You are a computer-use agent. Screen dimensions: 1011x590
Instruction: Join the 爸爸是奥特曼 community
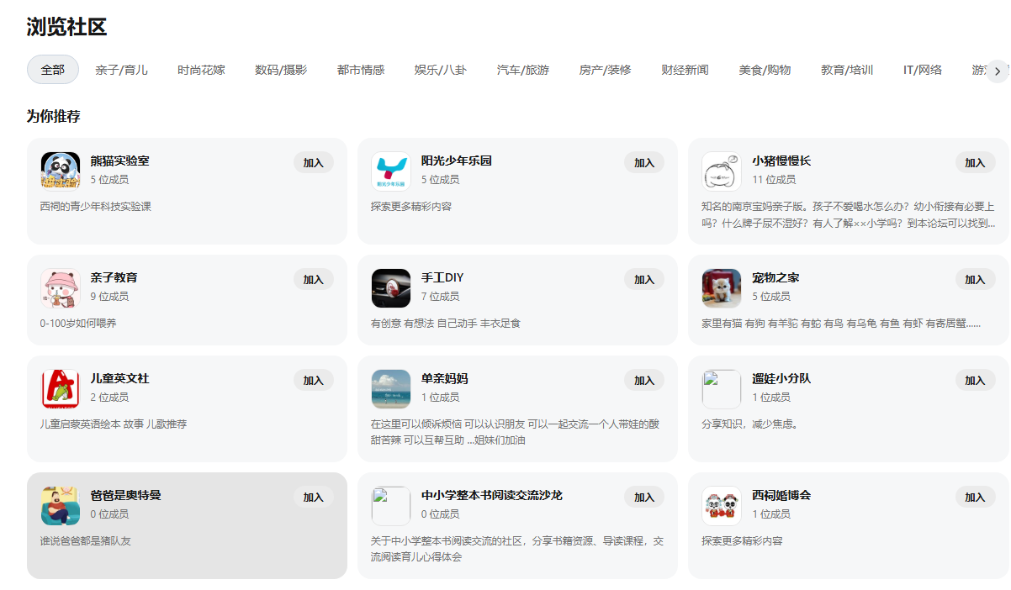tap(314, 498)
